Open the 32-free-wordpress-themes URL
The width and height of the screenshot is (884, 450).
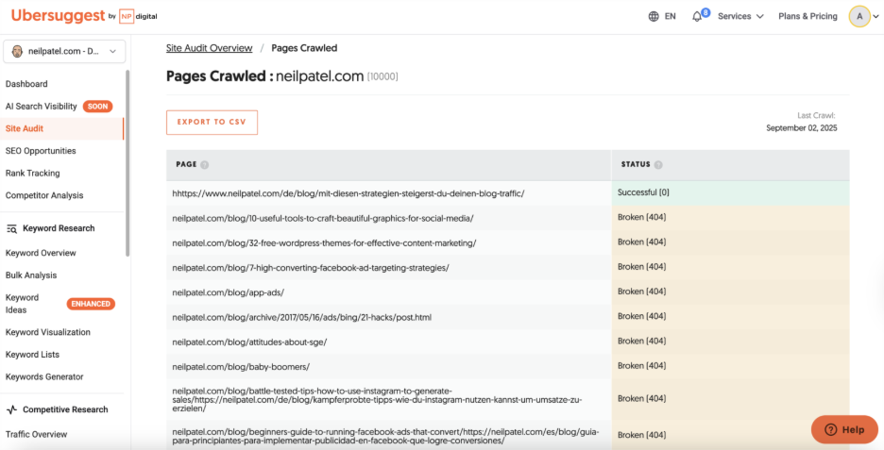(x=324, y=242)
